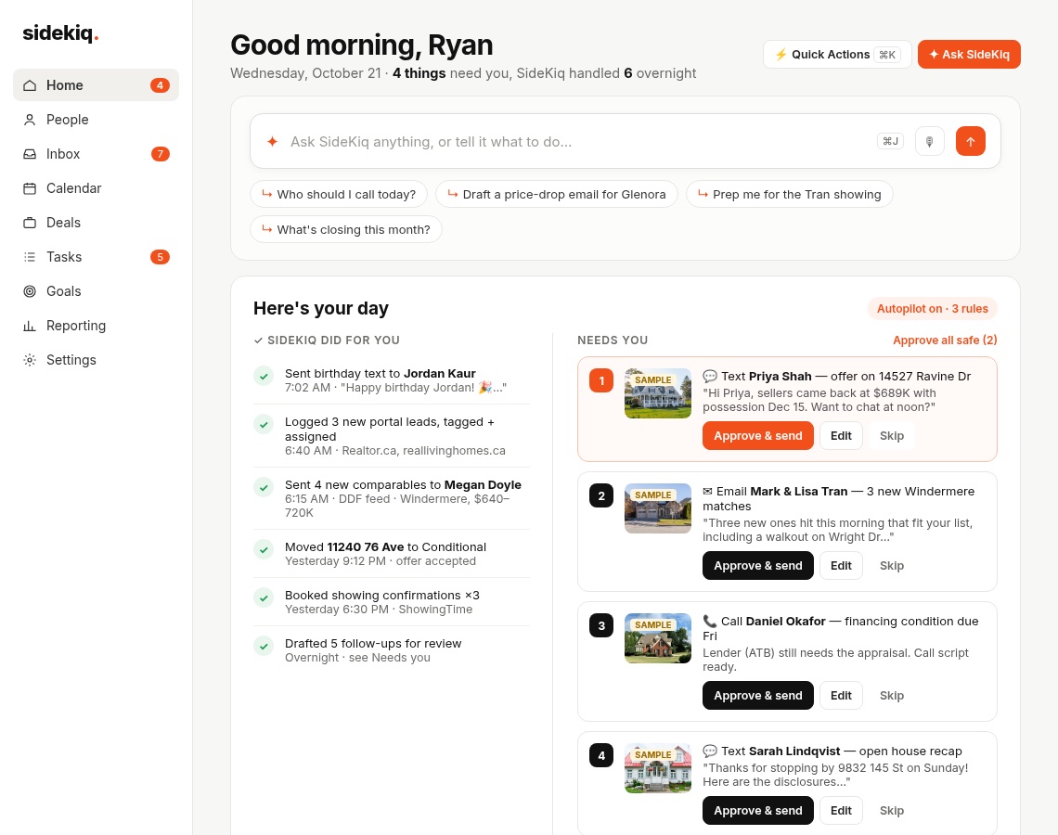Click the Tasks badge showing 5
This screenshot has width=1058, height=835.
click(x=160, y=257)
